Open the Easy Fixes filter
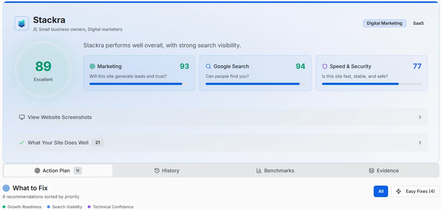The width and height of the screenshot is (442, 210). [415, 191]
